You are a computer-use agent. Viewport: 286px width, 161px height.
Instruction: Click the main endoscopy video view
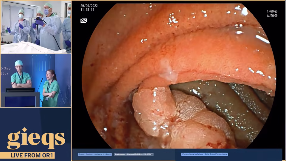pyautogui.click(x=179, y=76)
